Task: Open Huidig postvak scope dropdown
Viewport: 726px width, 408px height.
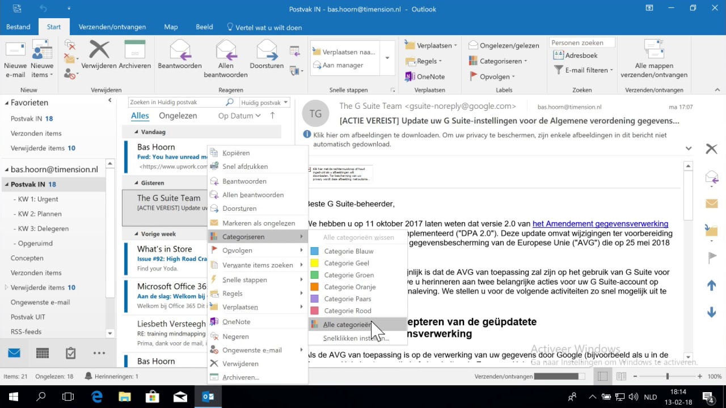Action: point(265,103)
